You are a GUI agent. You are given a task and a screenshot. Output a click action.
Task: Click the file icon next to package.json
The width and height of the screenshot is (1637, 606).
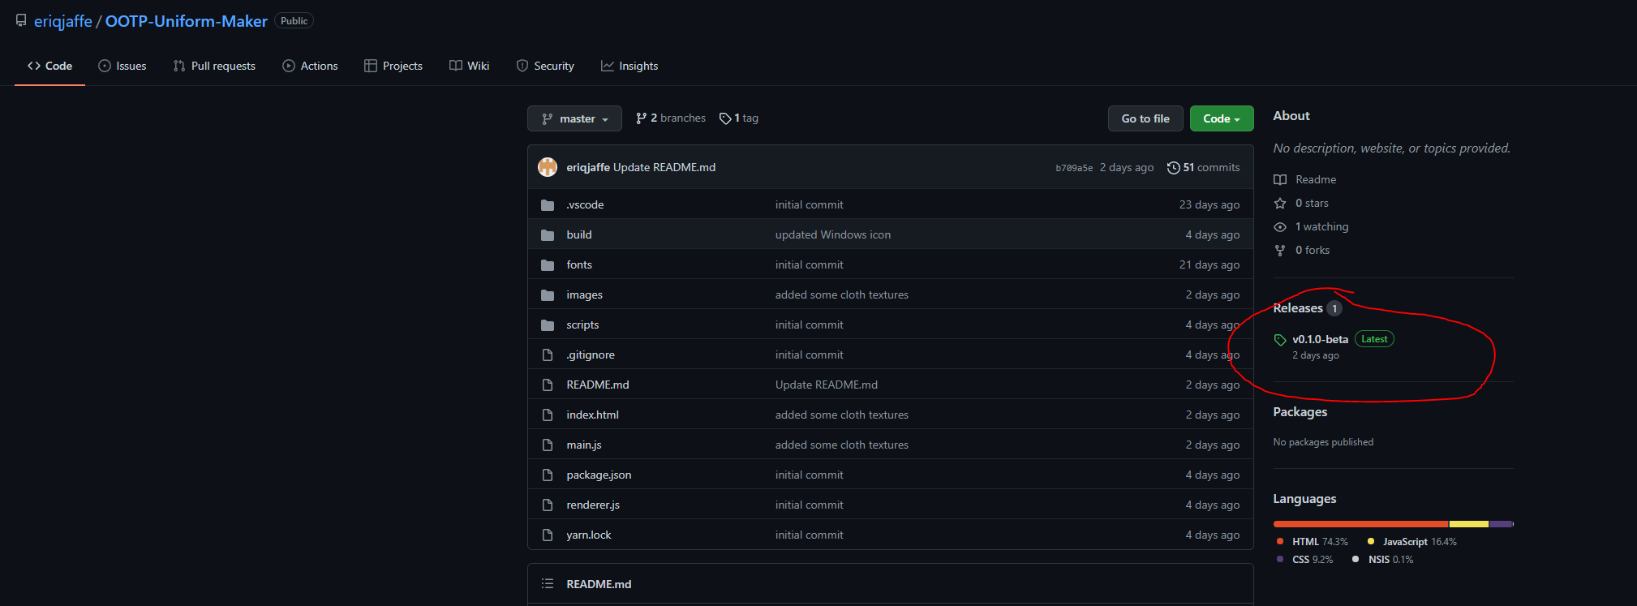click(548, 475)
